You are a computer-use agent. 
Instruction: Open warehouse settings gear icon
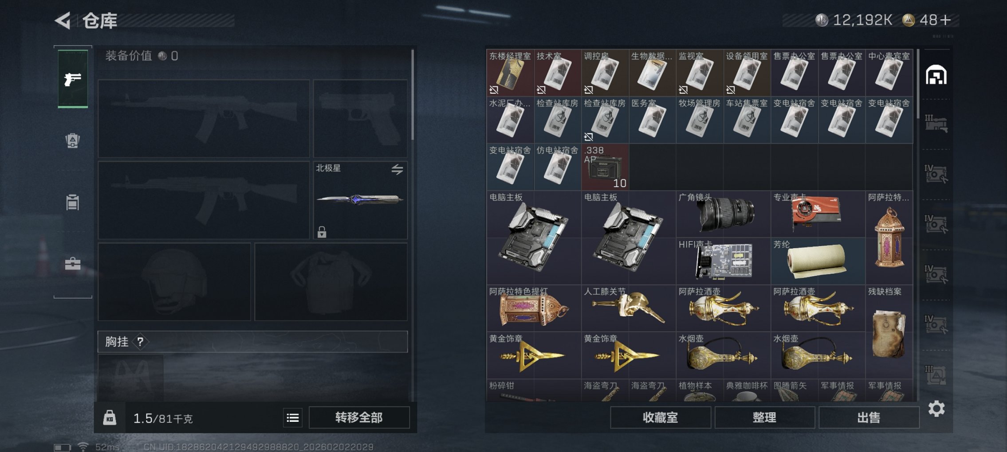(x=936, y=409)
